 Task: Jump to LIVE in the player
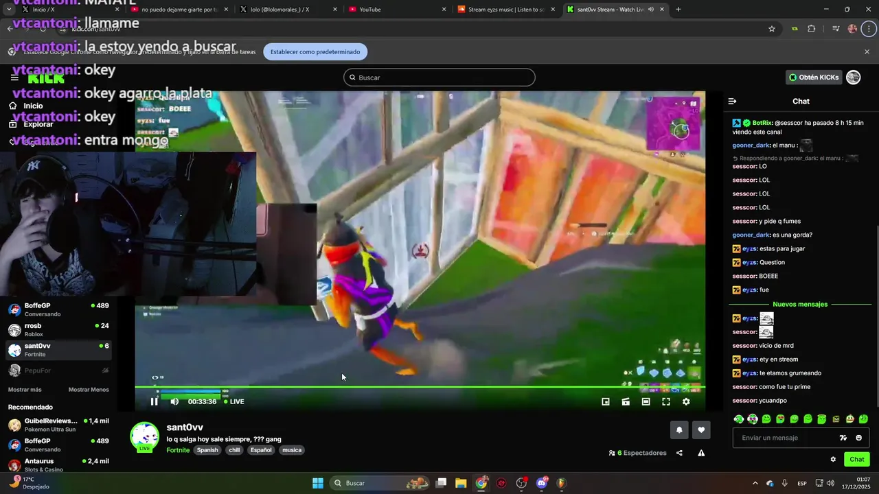pos(234,401)
